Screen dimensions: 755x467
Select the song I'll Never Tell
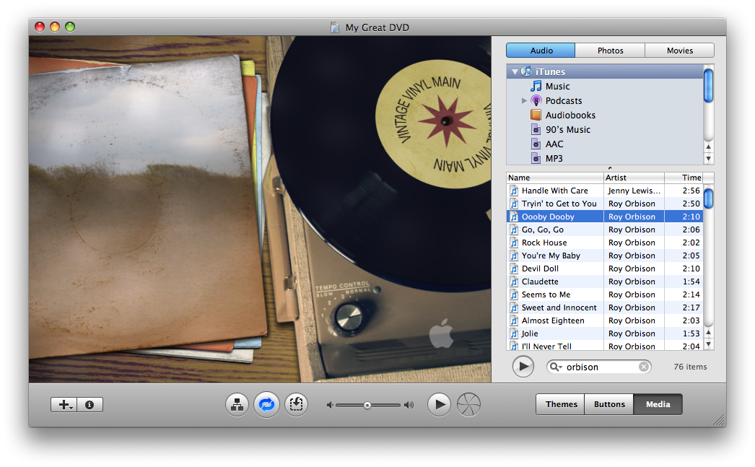tap(605, 346)
